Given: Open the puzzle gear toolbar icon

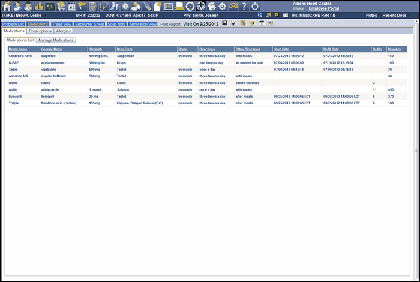Looking at the screenshot, I should coord(212,6).
